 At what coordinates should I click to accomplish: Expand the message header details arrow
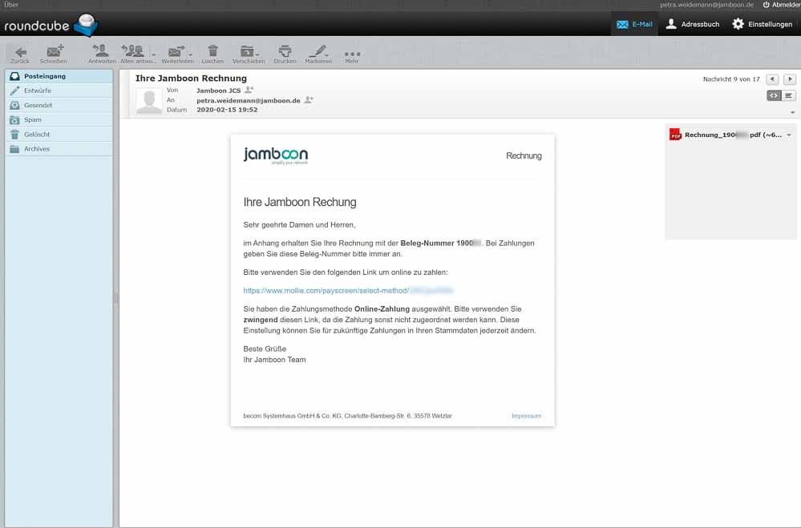tap(793, 112)
